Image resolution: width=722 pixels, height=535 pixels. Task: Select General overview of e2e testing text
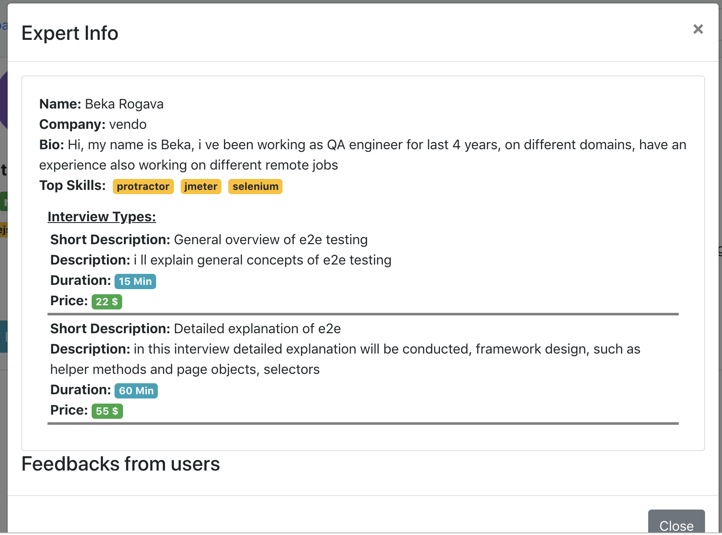pos(271,240)
